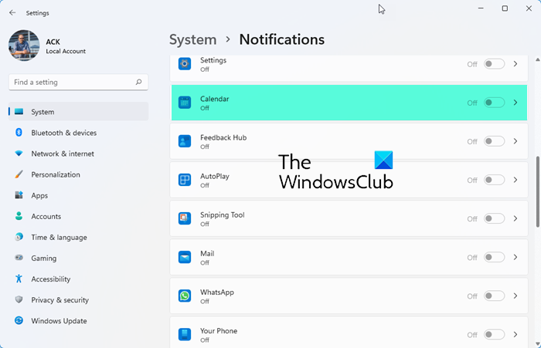Toggle Feedback Hub notifications switch
The image size is (541, 348).
click(494, 141)
